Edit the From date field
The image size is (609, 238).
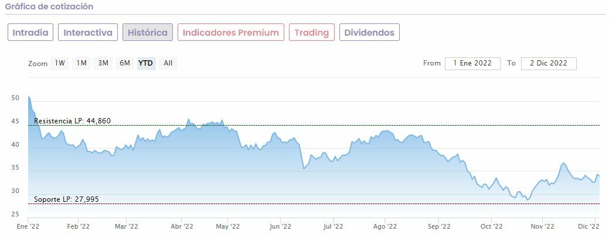[x=472, y=63]
